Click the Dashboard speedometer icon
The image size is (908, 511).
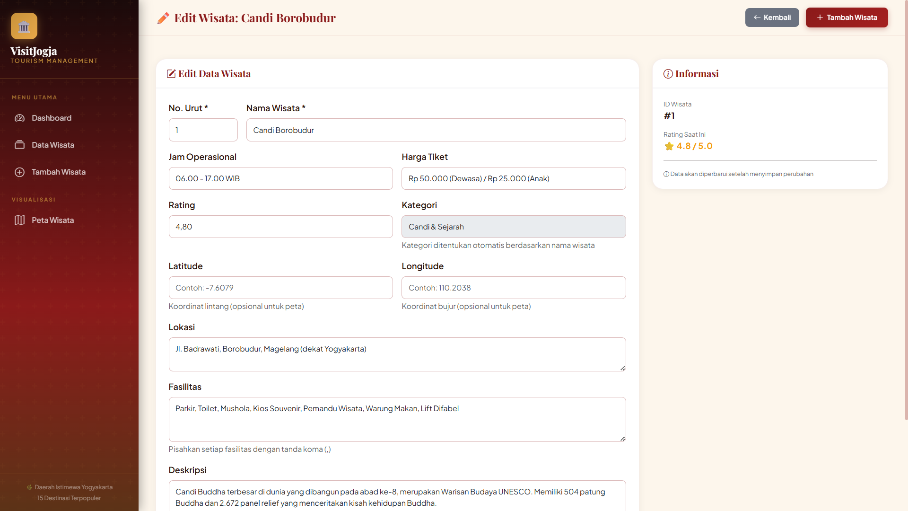coord(19,118)
